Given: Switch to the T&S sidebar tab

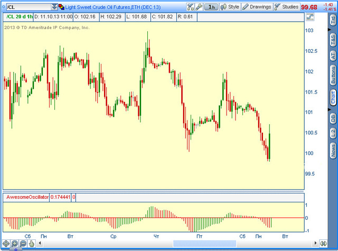Looking at the screenshot, I should point(333,40).
